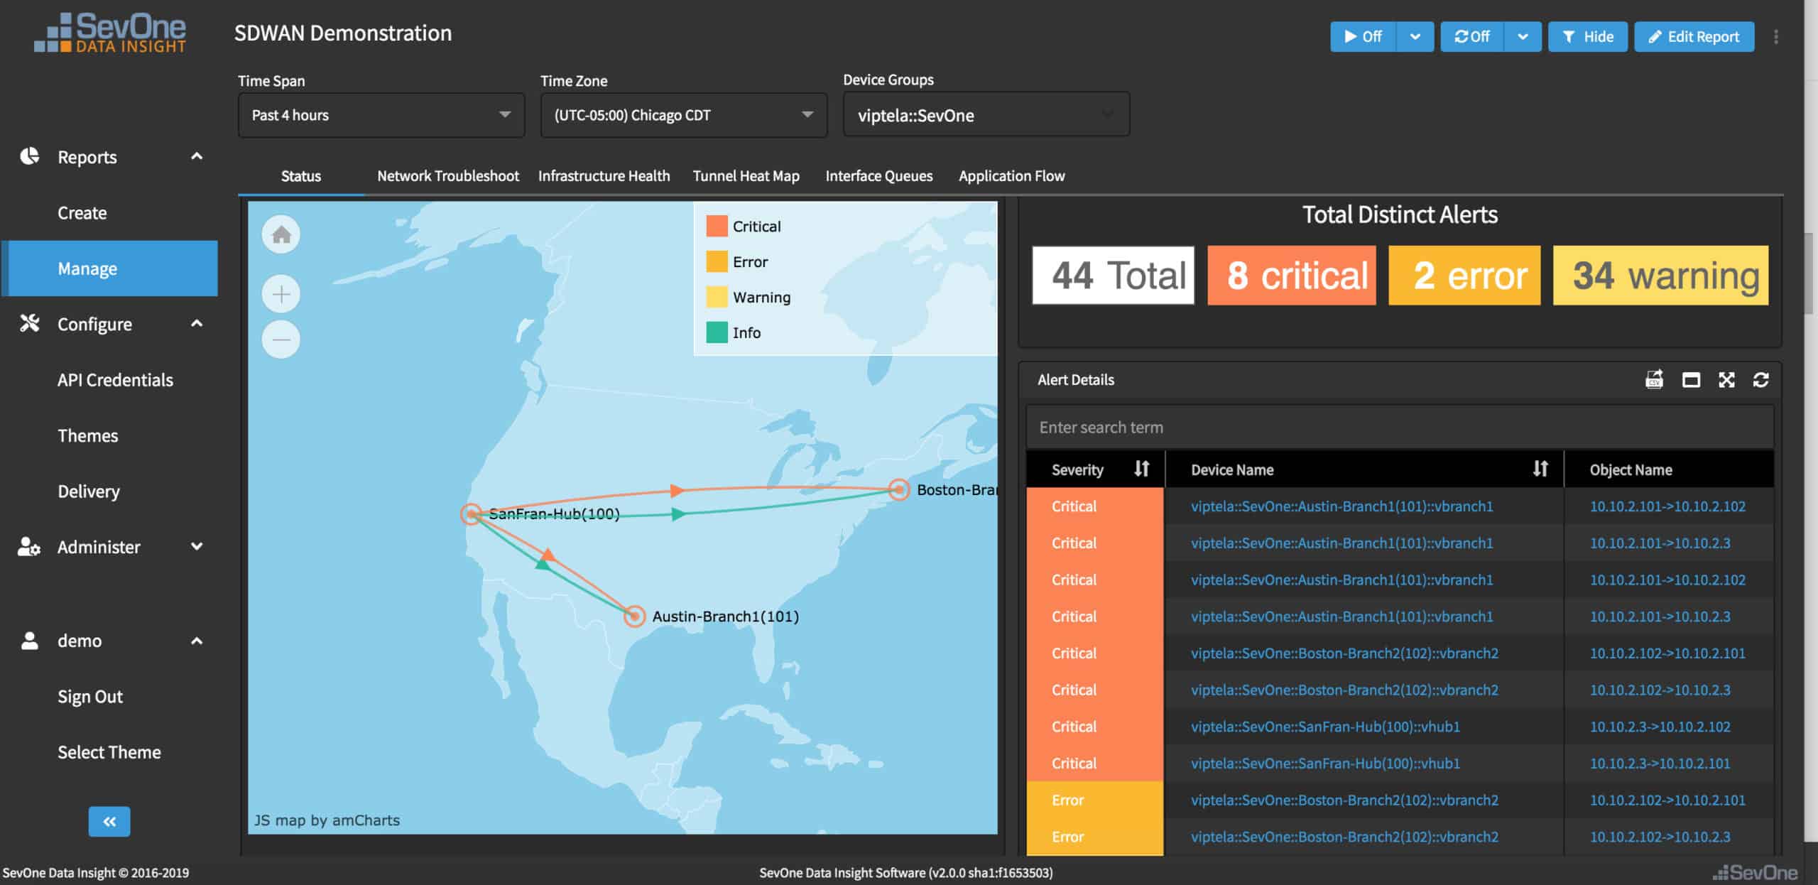The height and width of the screenshot is (885, 1818).
Task: Zoom out with the map minus icon
Action: (x=281, y=340)
